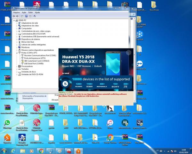Click the PT language indicator in the taskbar
This screenshot has width=192, height=154.
coord(157,150)
